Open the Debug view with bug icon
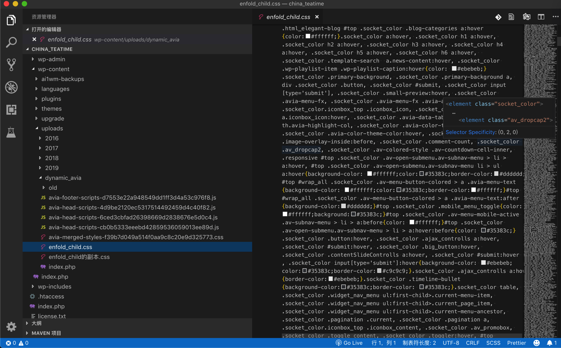The image size is (561, 348). pyautogui.click(x=11, y=87)
